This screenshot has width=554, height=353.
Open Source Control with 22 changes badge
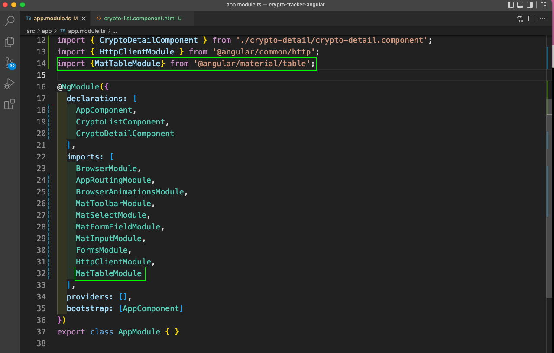pyautogui.click(x=10, y=63)
